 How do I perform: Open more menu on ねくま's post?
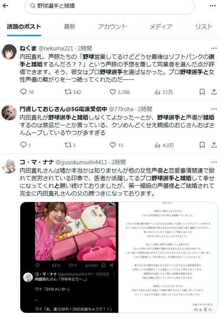pyautogui.click(x=214, y=49)
